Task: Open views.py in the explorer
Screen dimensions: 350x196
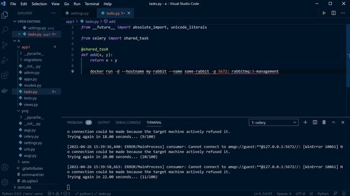Action: pos(31,105)
